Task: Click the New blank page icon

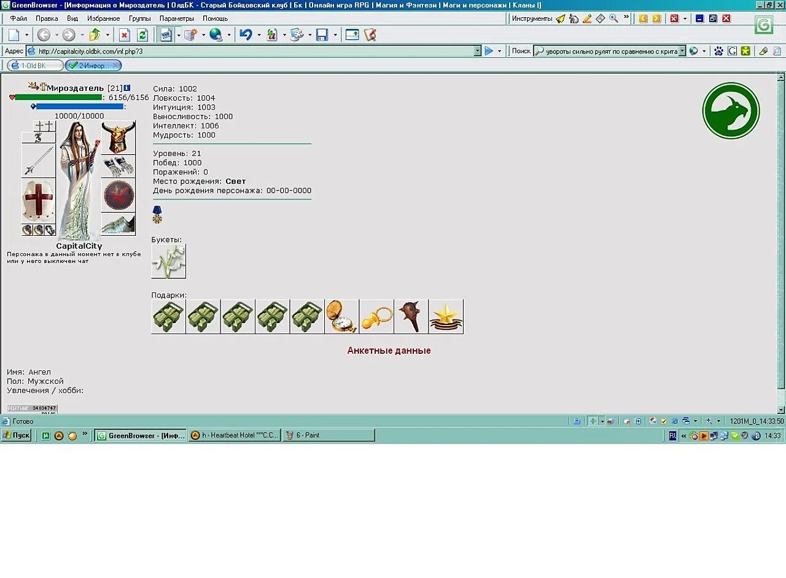Action: pyautogui.click(x=14, y=35)
